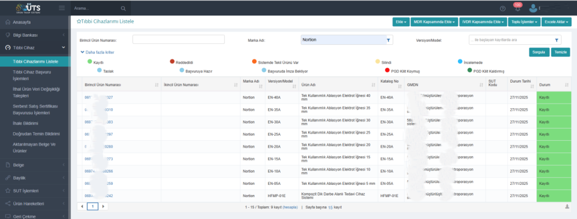Viewport: 577px width, 219px height.
Task: Click the star icon beside Tıbbi Cihazlarımı Listele
Action: point(79,22)
